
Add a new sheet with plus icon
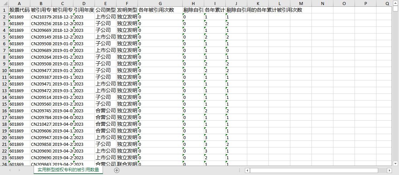(116, 170)
